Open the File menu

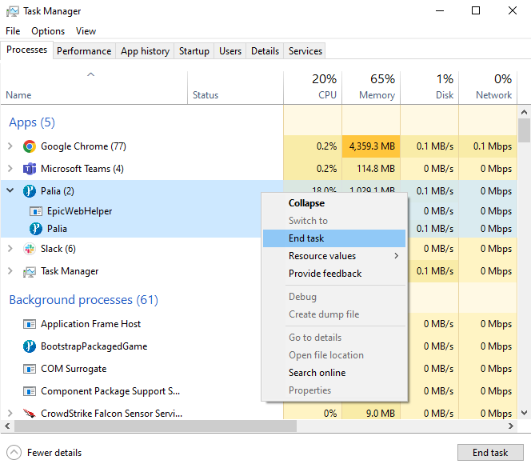[13, 31]
